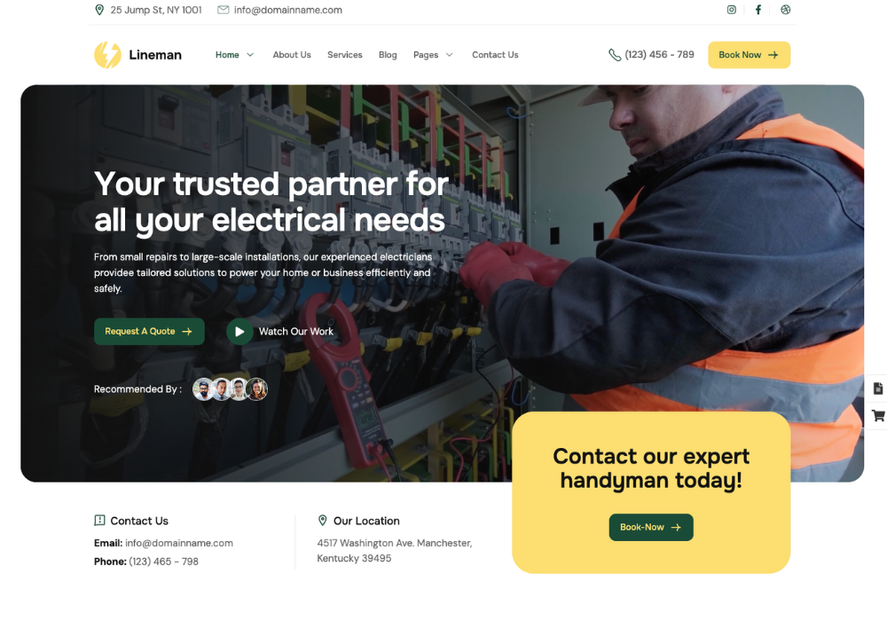Open the Facebook social icon
Viewport: 887px width, 621px height.
(758, 10)
